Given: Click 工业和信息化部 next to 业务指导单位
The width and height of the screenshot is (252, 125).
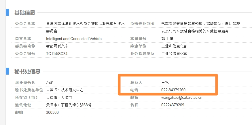Looking at the screenshot, I should pos(174,54).
